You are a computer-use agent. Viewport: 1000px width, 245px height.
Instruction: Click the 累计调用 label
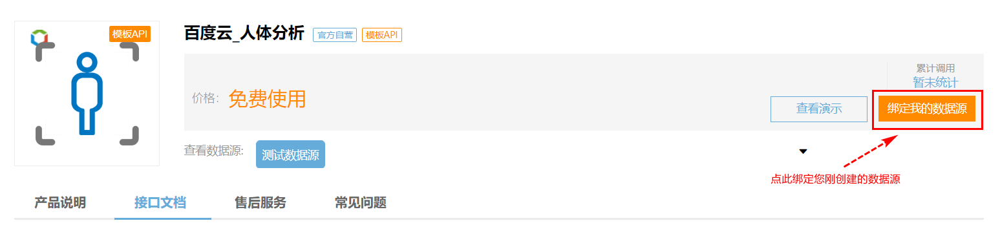pos(935,68)
